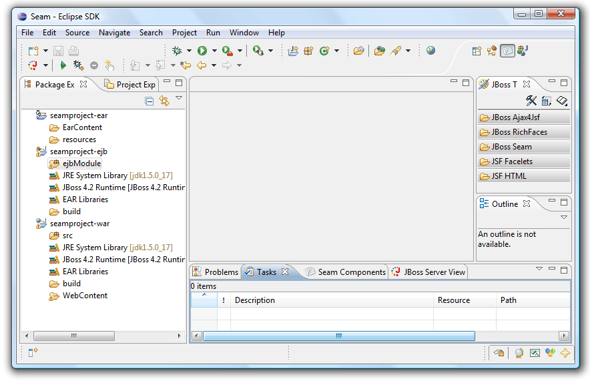
Task: Expand the JBoss Ajax4Jsf palette group
Action: (x=523, y=117)
